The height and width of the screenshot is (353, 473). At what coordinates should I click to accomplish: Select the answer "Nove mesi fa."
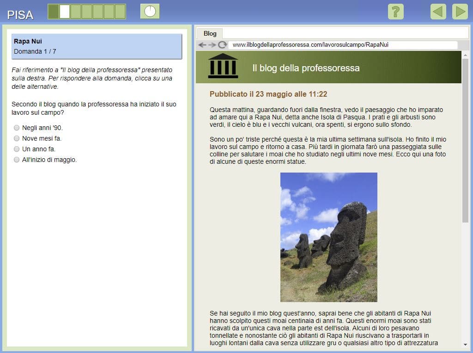click(x=17, y=138)
